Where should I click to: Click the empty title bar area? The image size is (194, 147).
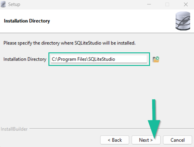[x=79, y=4]
